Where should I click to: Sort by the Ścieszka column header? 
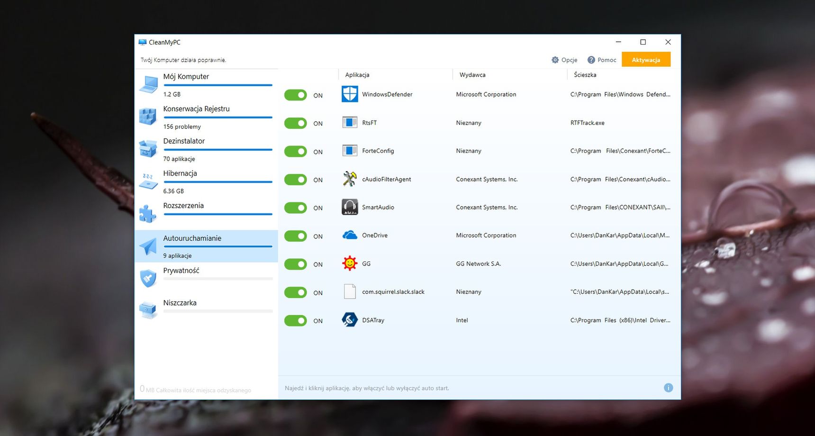click(585, 75)
